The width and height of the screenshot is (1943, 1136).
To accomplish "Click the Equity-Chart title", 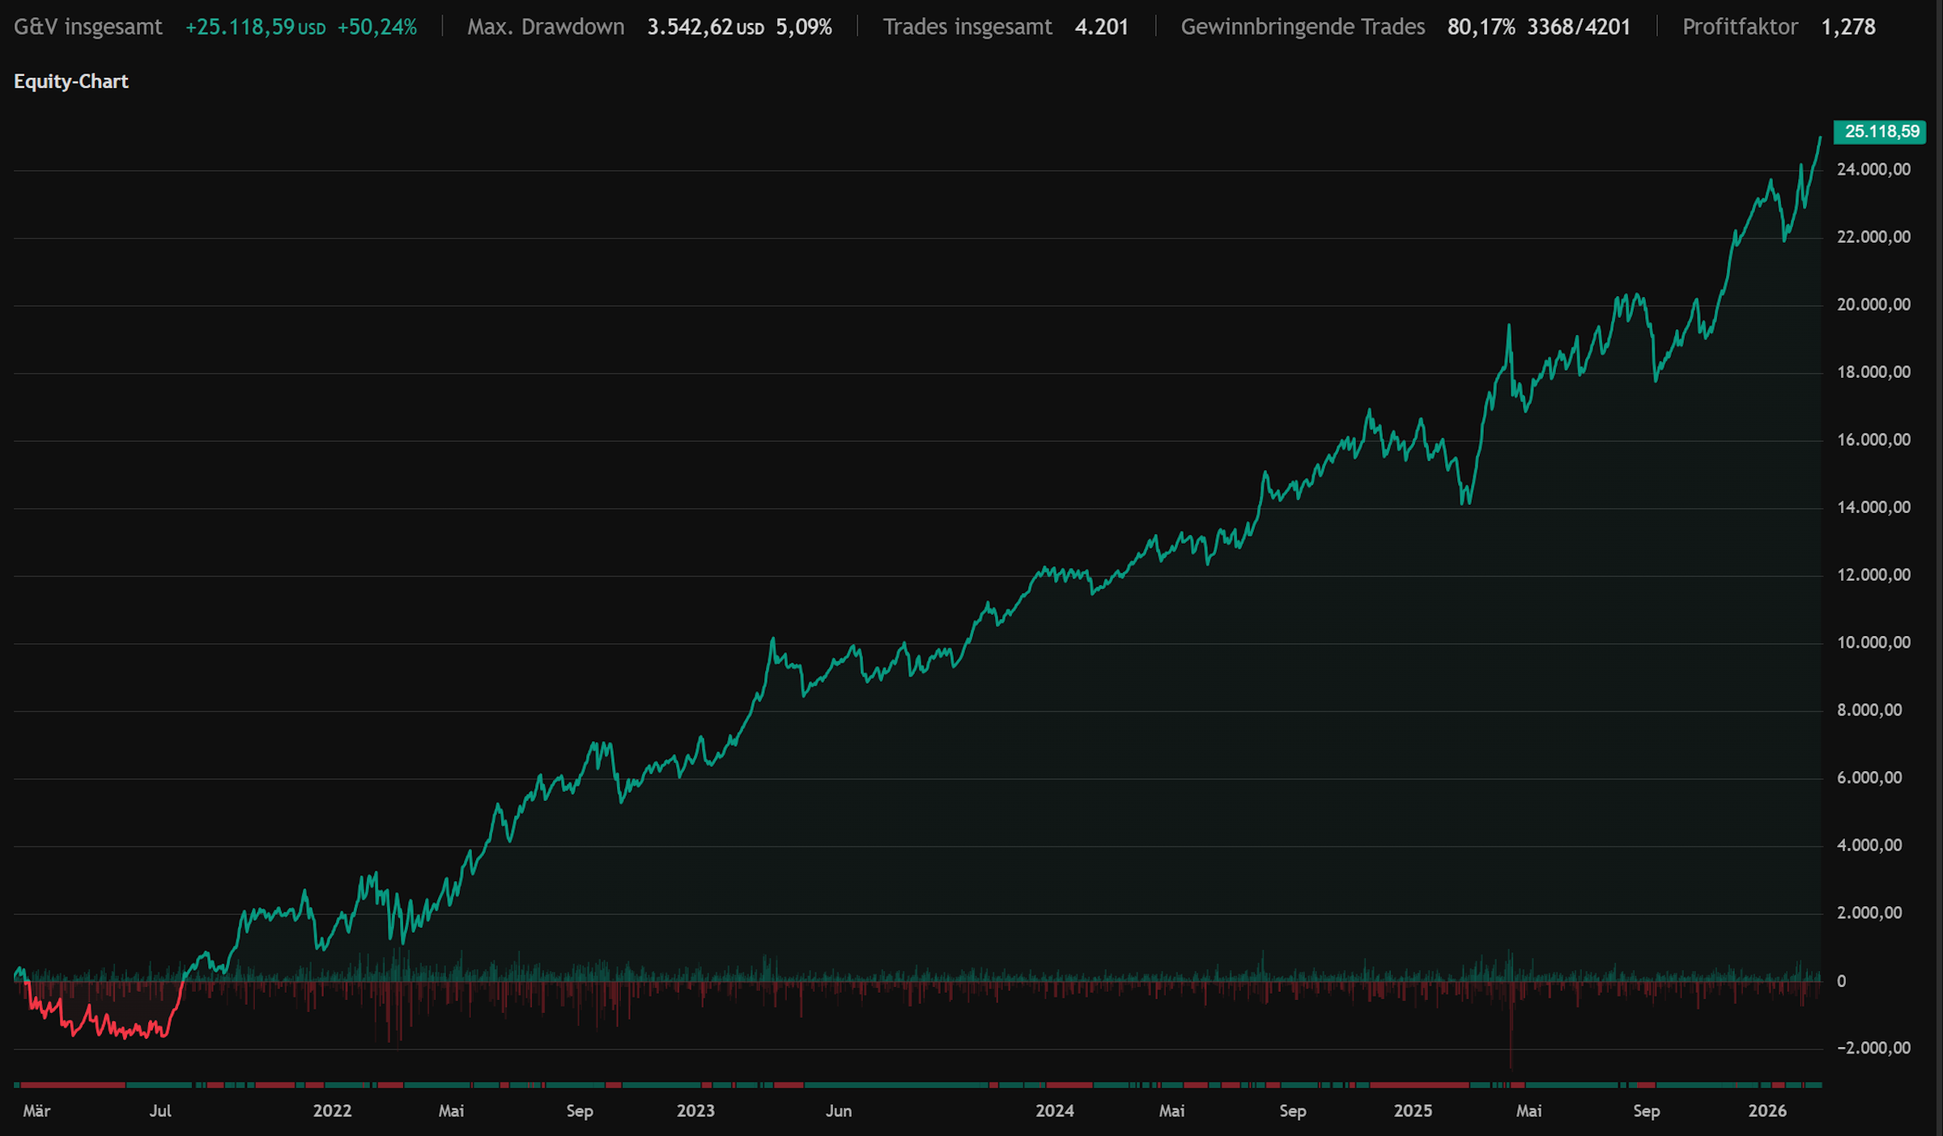I will pyautogui.click(x=71, y=82).
